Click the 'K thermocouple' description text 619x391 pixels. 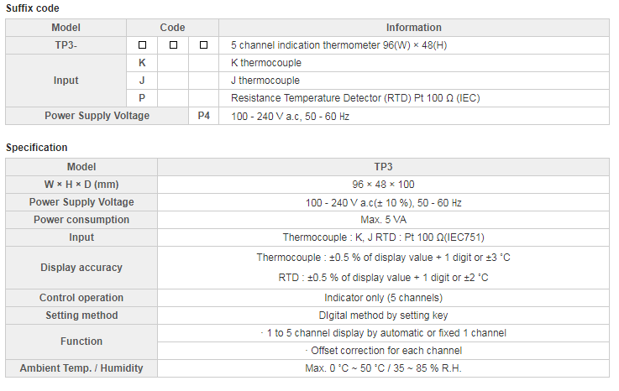[x=265, y=63]
